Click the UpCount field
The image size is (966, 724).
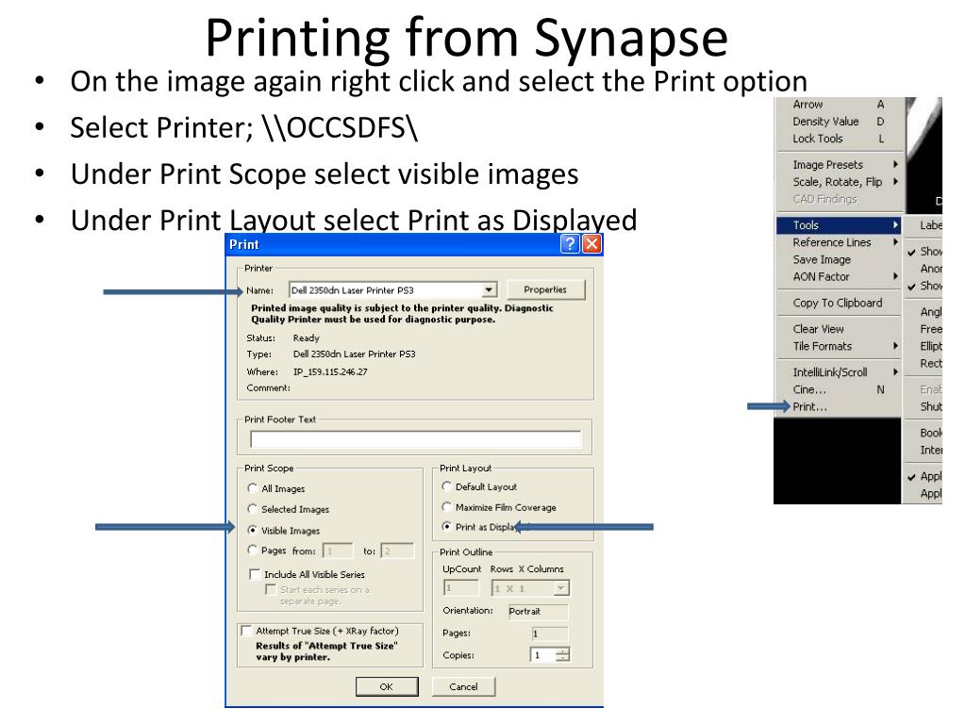point(460,588)
